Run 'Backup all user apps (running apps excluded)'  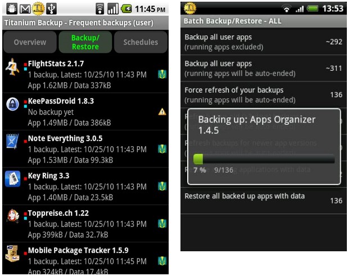(264, 42)
